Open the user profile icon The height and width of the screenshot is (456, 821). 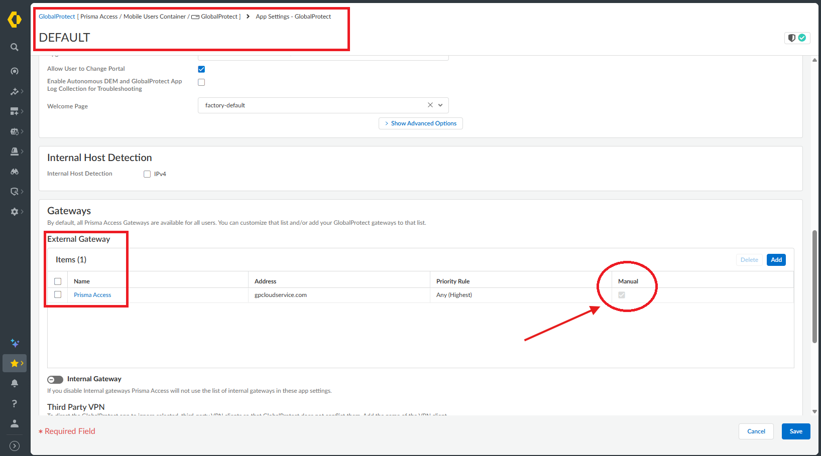(x=15, y=423)
